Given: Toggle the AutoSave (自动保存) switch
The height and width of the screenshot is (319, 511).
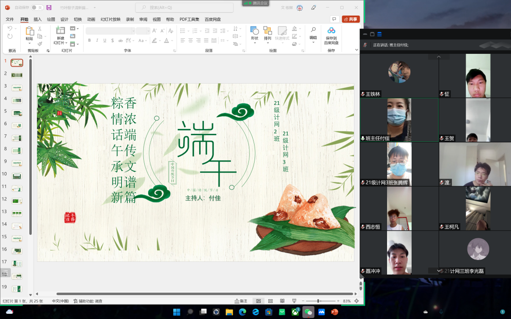Looking at the screenshot, I should pyautogui.click(x=37, y=8).
